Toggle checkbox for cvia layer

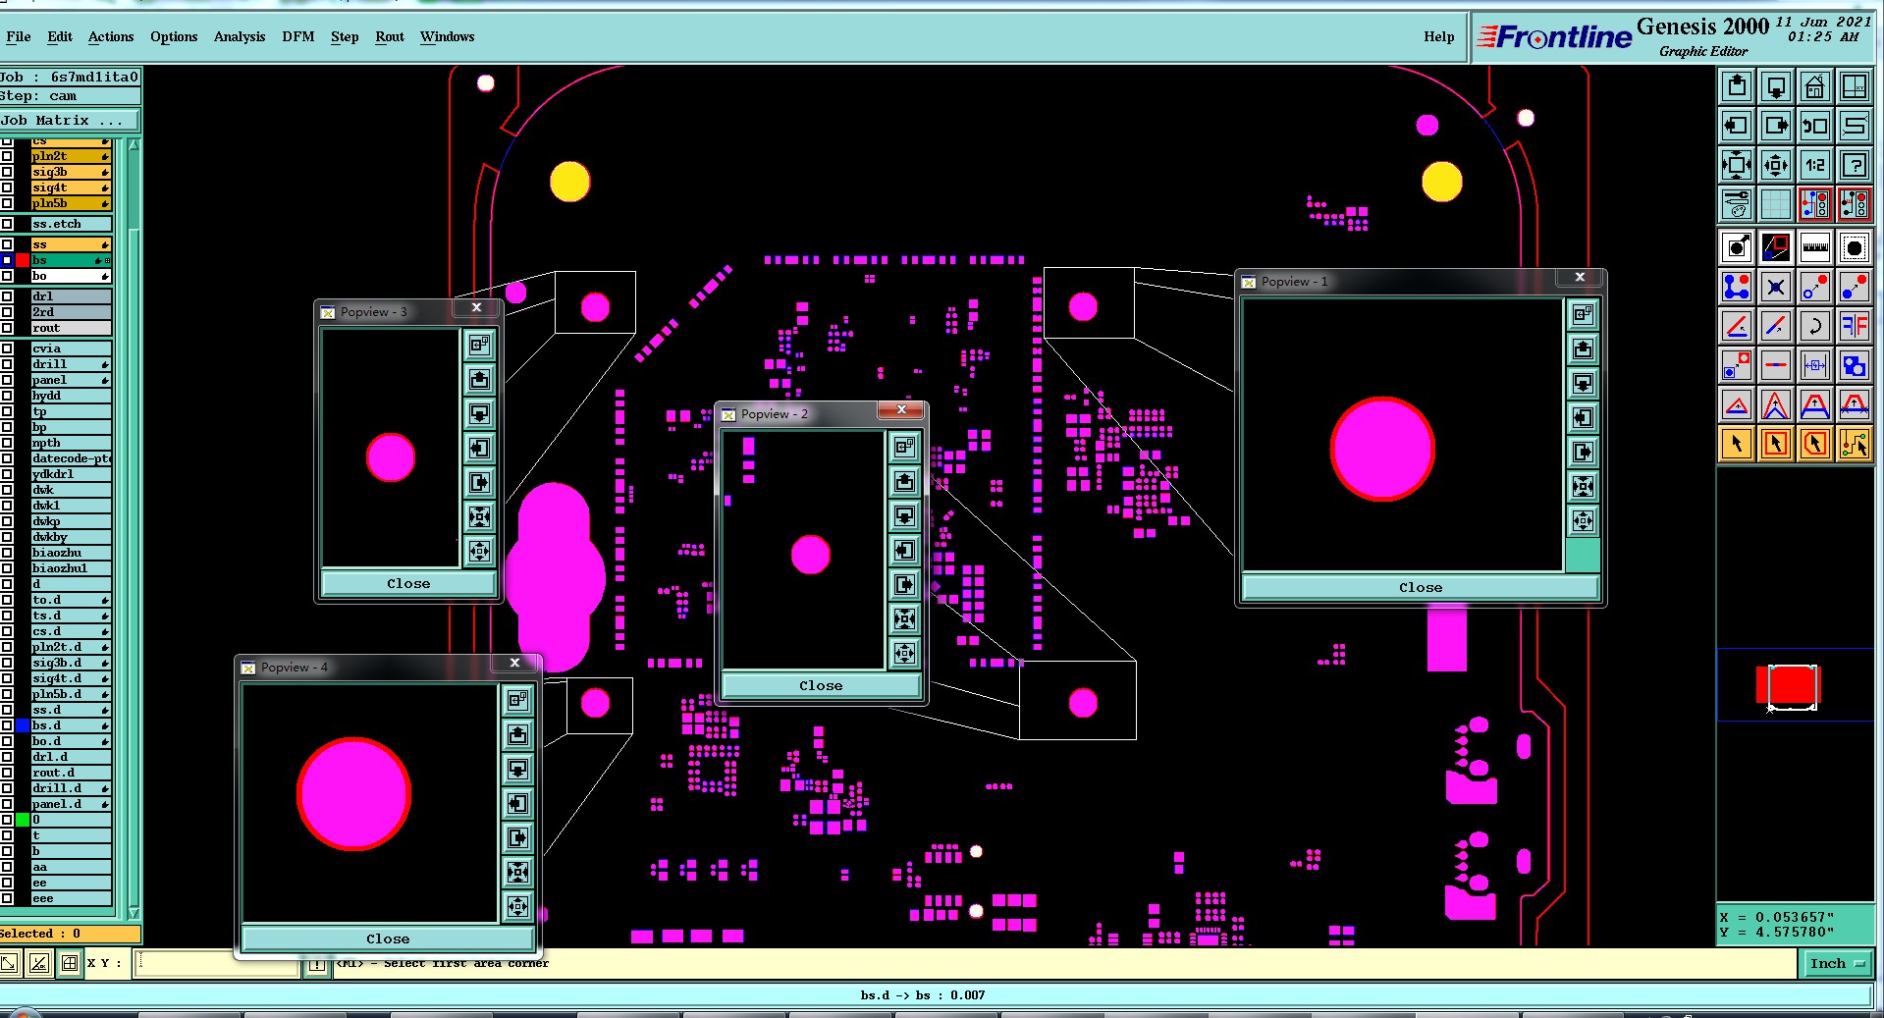pyautogui.click(x=7, y=348)
